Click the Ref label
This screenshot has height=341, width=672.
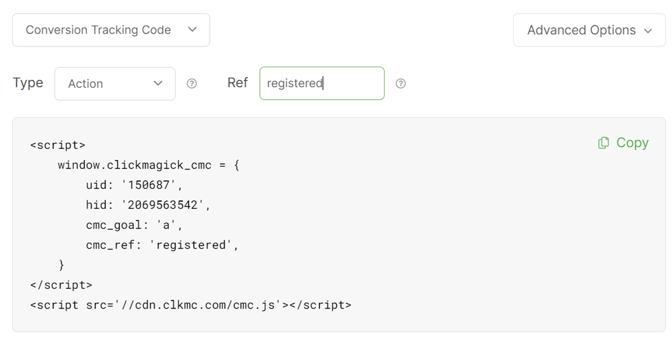tap(237, 83)
